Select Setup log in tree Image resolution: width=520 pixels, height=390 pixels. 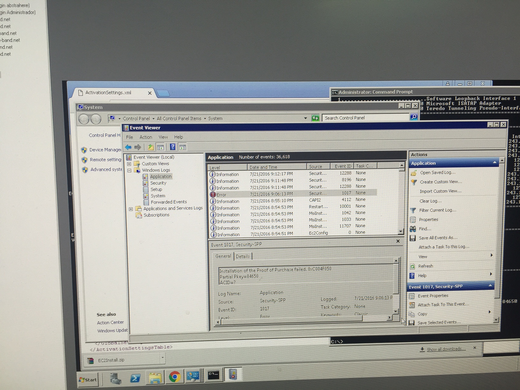156,190
